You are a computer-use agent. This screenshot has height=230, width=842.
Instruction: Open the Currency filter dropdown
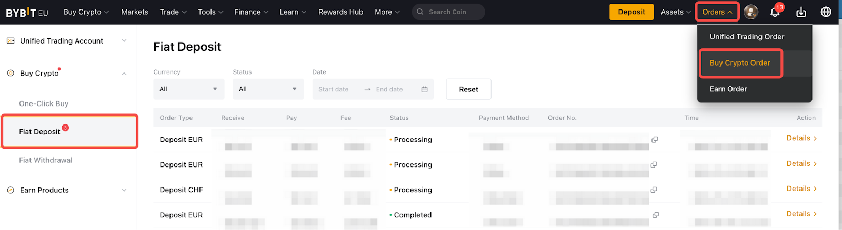[188, 89]
